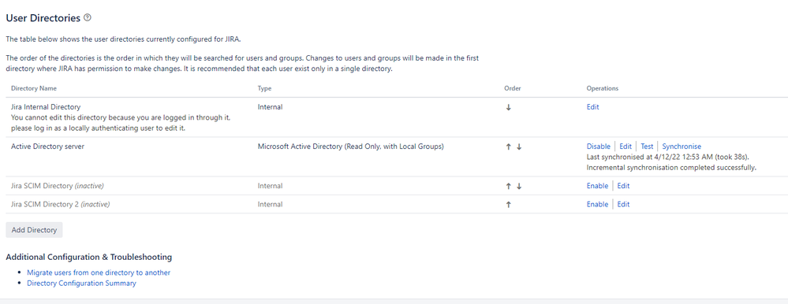
Task: Move Jira SCIM Directory down in order
Action: point(519,186)
